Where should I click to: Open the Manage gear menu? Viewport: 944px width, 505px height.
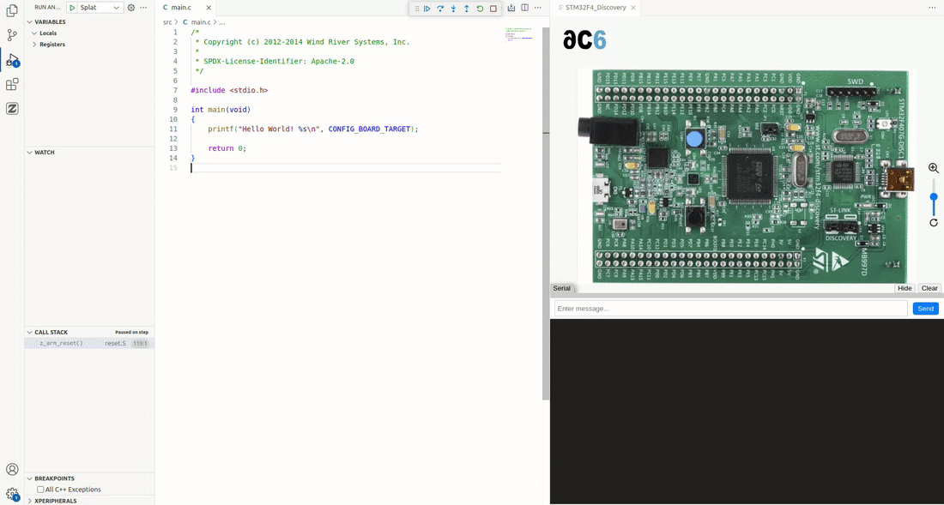tap(11, 494)
